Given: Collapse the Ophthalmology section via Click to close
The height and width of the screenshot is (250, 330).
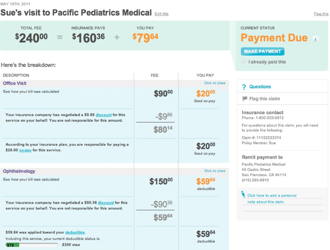Looking at the screenshot, I should point(215,171).
